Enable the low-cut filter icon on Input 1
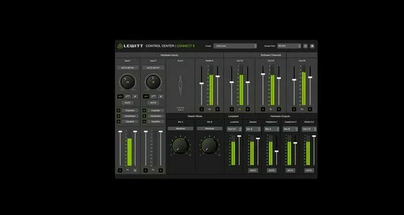This screenshot has width=404, height=215. [128, 96]
